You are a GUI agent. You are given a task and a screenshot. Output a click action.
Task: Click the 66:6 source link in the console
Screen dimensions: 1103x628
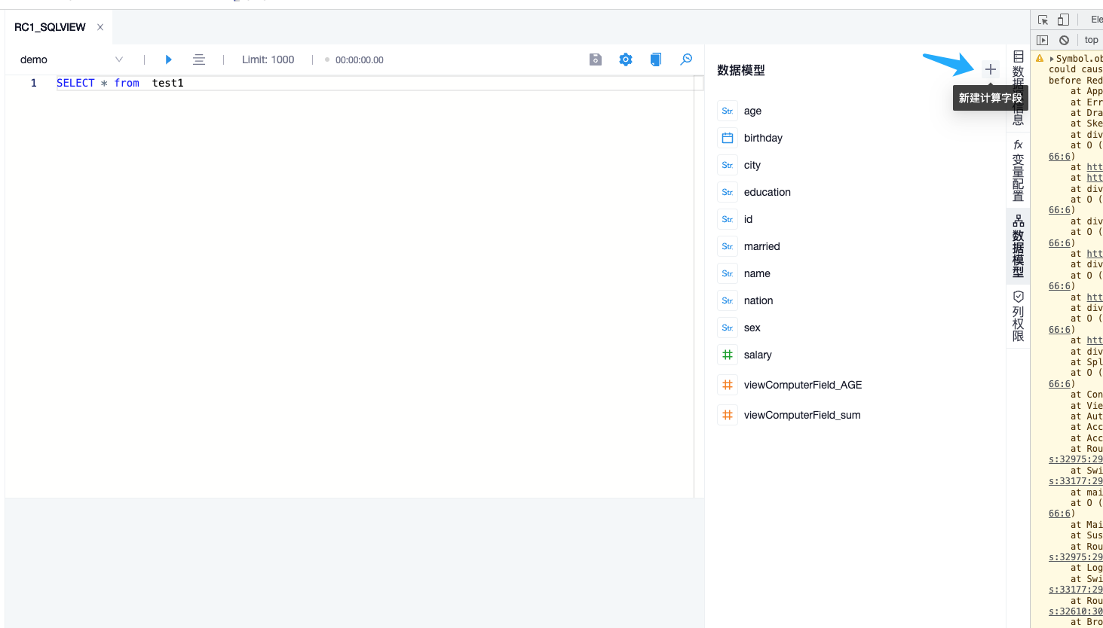click(1059, 156)
